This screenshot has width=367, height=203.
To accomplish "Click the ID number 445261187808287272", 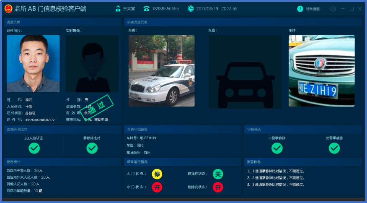I will [40, 120].
